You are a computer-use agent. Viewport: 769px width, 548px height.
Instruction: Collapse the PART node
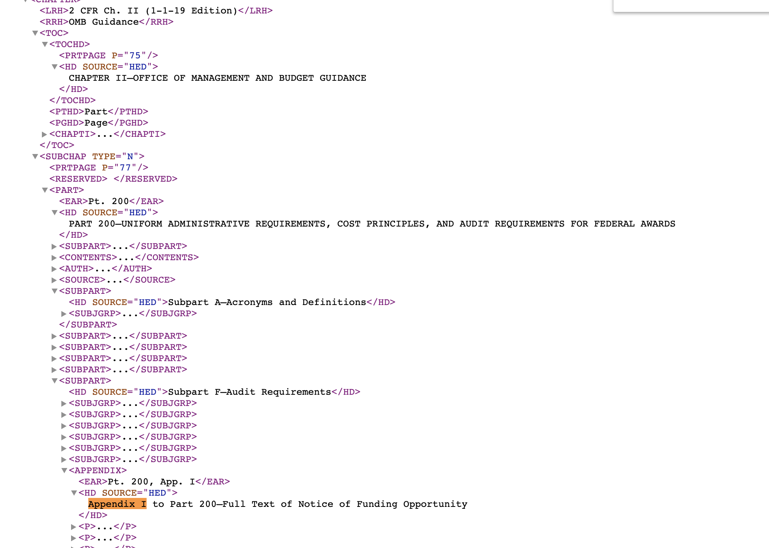(45, 190)
